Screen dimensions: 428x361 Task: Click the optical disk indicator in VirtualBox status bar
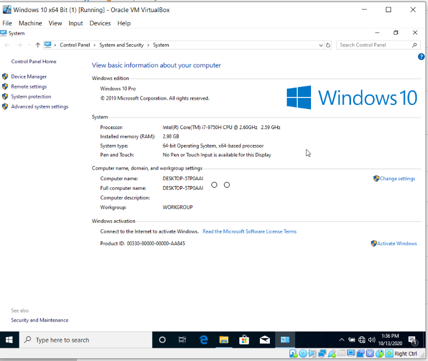(x=303, y=354)
